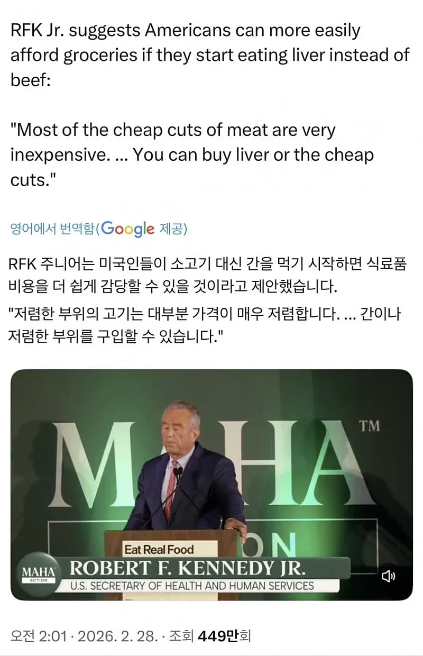Click the '제공' text after Google
Viewport: 423px width, 656px height.
[x=172, y=229]
